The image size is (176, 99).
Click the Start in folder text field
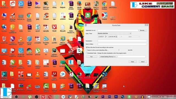122,44
